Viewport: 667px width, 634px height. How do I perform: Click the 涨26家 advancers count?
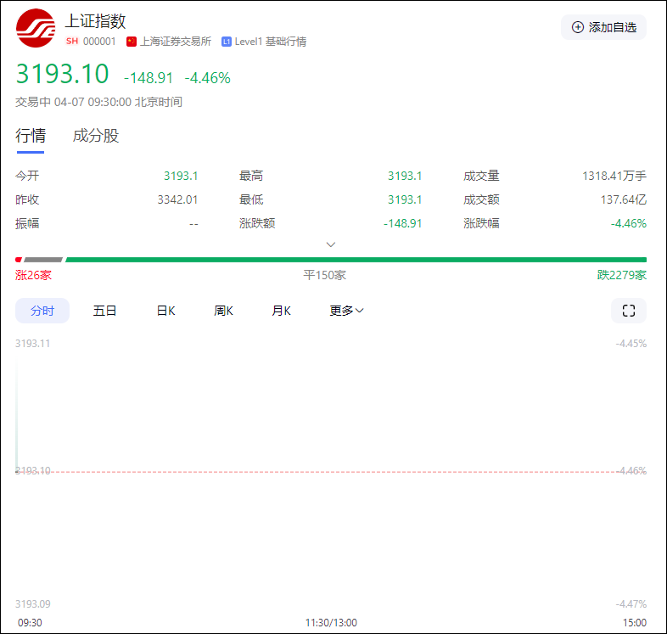34,275
